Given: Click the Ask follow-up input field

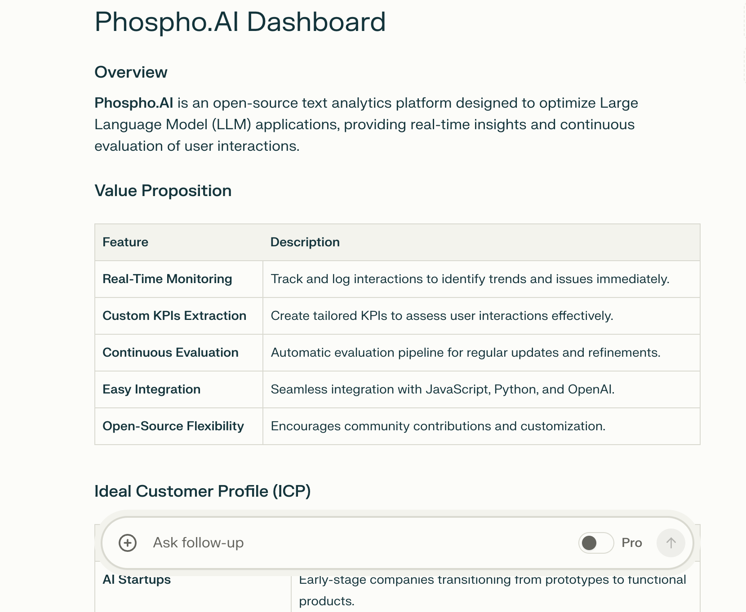Looking at the screenshot, I should tap(315, 542).
